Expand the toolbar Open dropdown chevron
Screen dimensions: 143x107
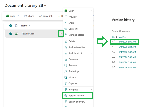(18, 16)
